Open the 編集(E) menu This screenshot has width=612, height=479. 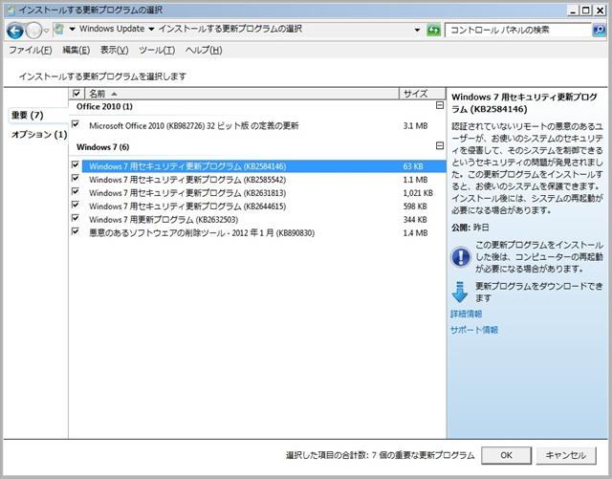(x=76, y=50)
